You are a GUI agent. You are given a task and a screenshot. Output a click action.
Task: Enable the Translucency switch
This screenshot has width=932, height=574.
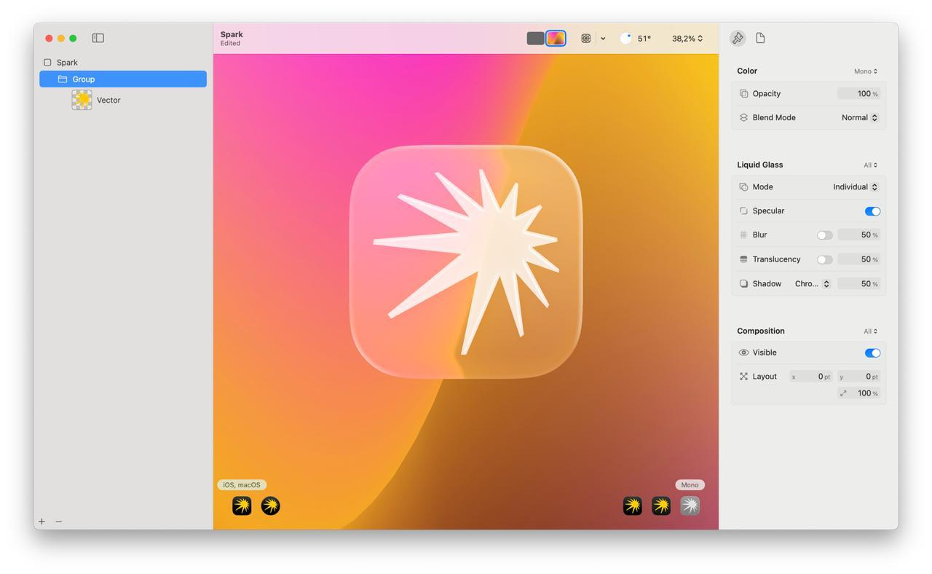(824, 259)
